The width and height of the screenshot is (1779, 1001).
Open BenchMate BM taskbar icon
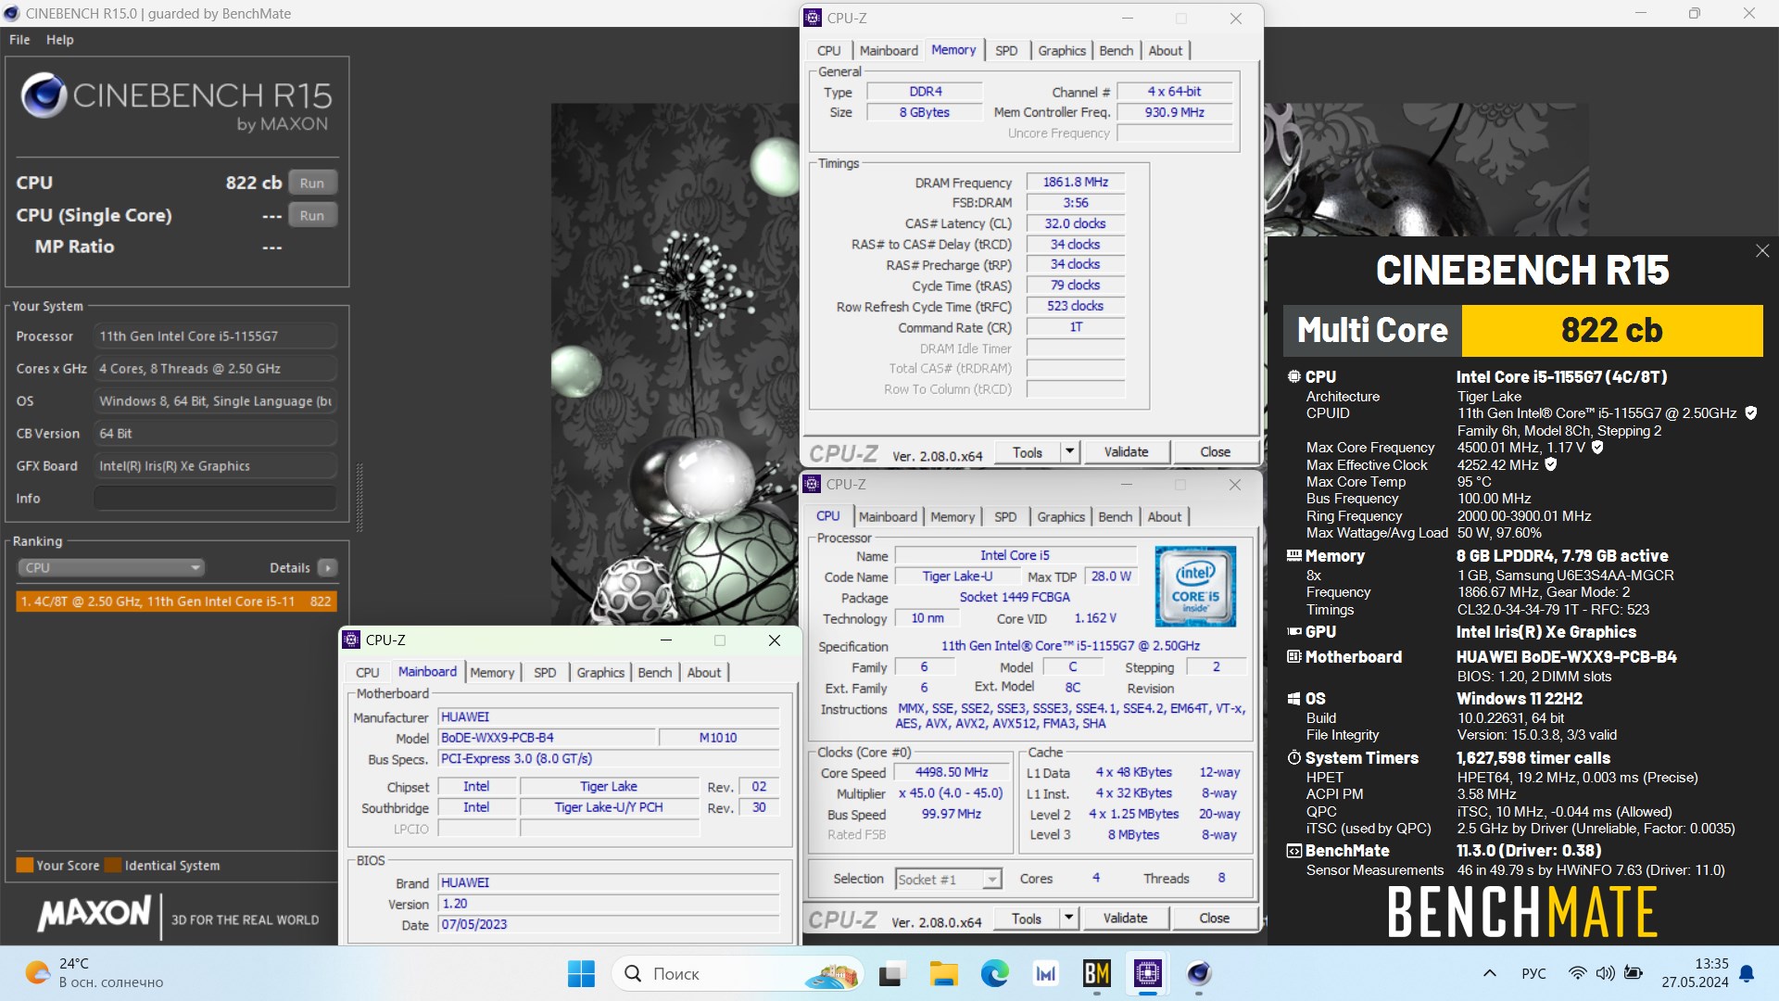[1097, 973]
